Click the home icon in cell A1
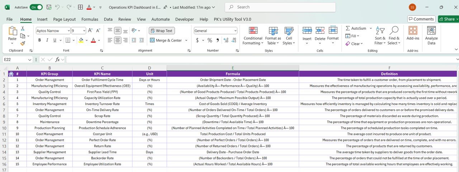Image resolution: width=459 pixels, height=172 pixels. 11,74
